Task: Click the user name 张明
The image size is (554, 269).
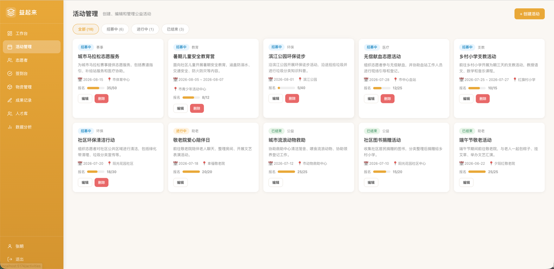Action: (x=19, y=246)
